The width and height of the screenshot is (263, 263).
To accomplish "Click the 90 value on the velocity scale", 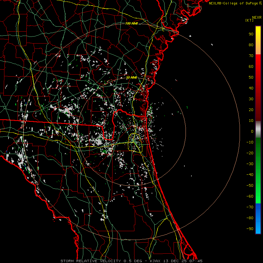I will point(251,34).
